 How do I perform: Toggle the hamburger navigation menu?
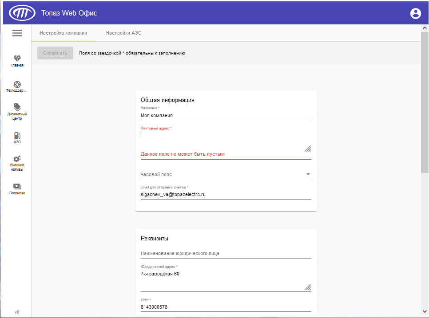[x=17, y=33]
